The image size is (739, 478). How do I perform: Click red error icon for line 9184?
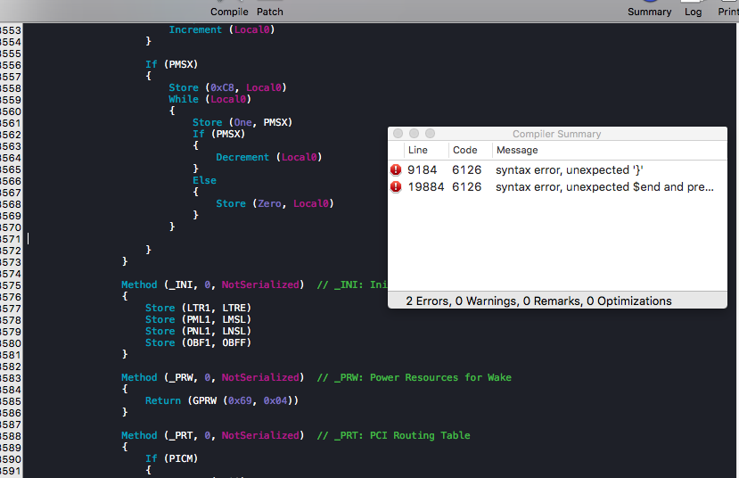[x=396, y=169]
